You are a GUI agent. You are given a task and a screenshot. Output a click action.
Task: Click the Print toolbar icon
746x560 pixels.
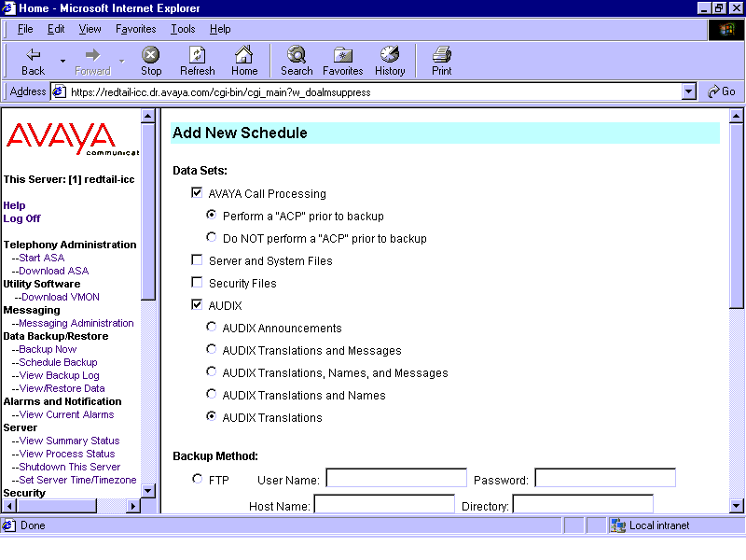[x=441, y=55]
